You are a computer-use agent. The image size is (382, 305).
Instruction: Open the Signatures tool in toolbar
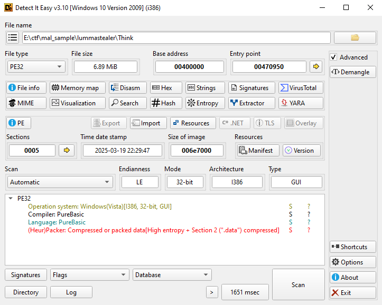tap(251, 87)
